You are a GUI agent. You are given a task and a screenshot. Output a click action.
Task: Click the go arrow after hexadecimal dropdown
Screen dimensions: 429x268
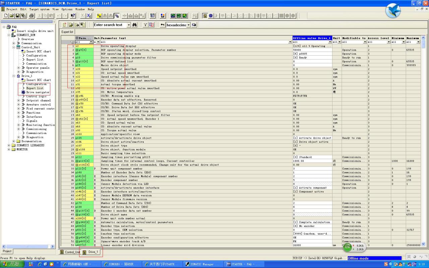(x=194, y=25)
